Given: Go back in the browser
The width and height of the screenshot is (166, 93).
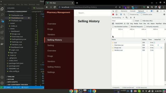Looking at the screenshot, I should pos(47,7).
